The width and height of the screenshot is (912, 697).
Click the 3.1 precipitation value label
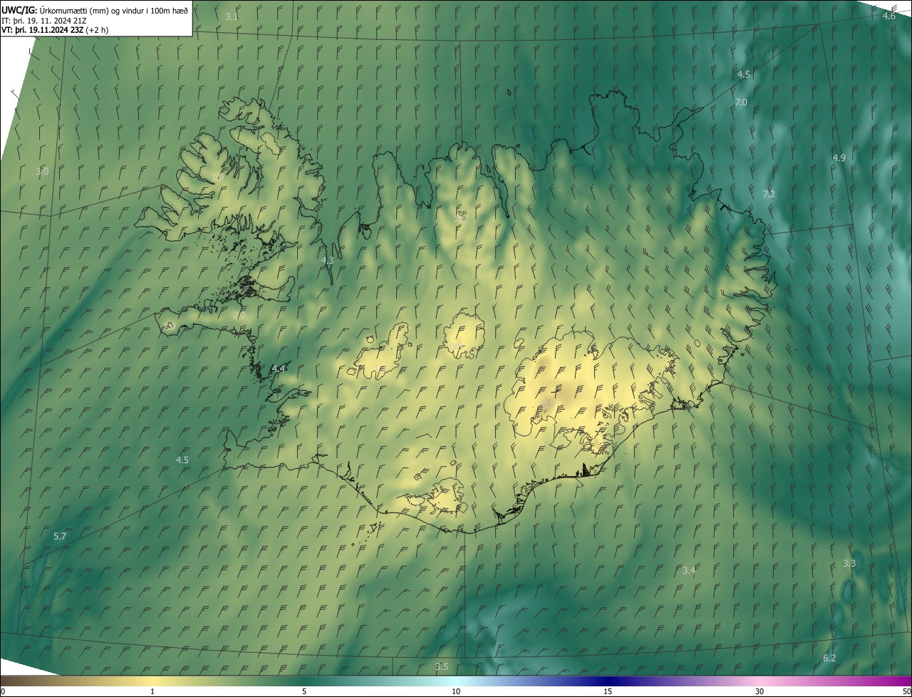(x=232, y=16)
